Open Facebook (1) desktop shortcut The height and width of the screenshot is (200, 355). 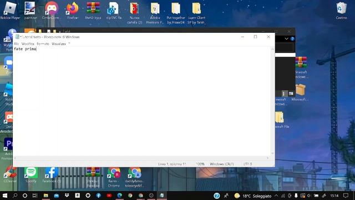tap(52, 174)
